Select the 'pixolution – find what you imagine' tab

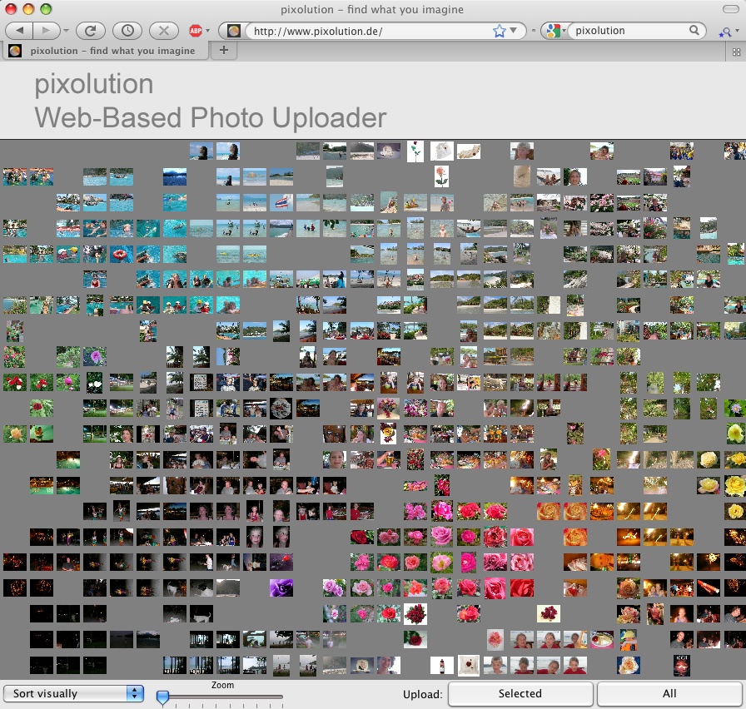pos(106,51)
